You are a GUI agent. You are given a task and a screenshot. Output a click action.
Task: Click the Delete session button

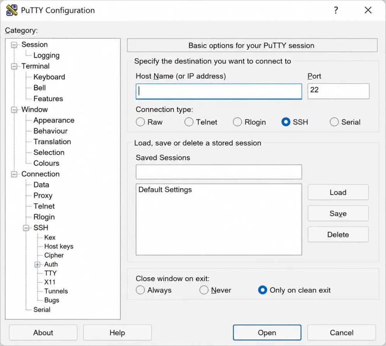338,235
